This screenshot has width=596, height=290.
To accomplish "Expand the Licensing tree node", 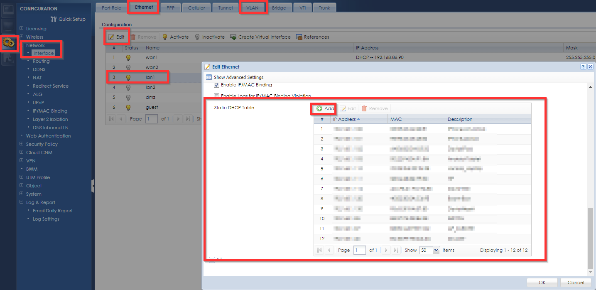I will [22, 29].
